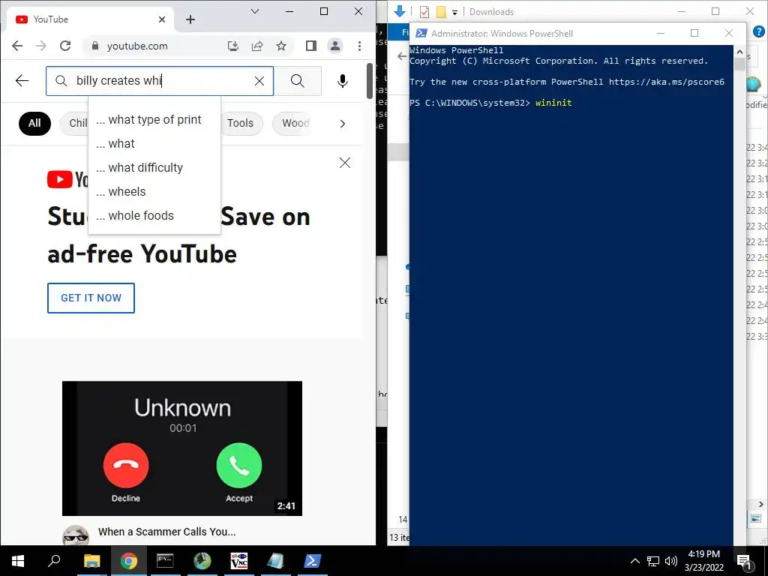Image resolution: width=768 pixels, height=576 pixels.
Task: Open Windows taskbar search
Action: [x=54, y=561]
